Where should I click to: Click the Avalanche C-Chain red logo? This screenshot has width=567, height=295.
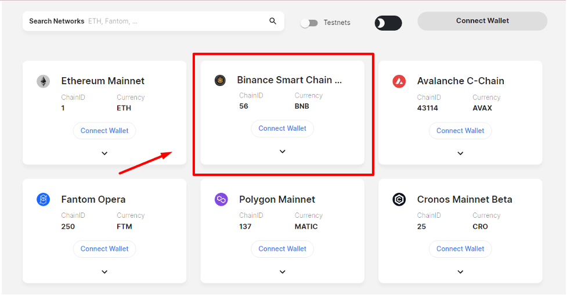(x=399, y=81)
